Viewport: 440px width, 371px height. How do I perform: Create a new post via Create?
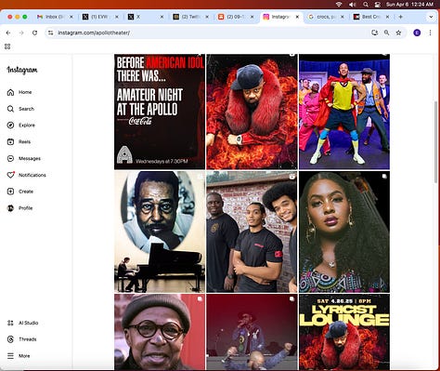tap(19, 192)
